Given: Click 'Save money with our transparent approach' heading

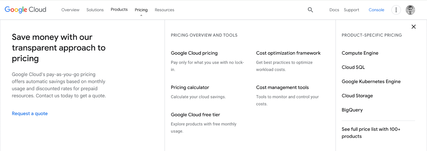Looking at the screenshot, I should [59, 48].
